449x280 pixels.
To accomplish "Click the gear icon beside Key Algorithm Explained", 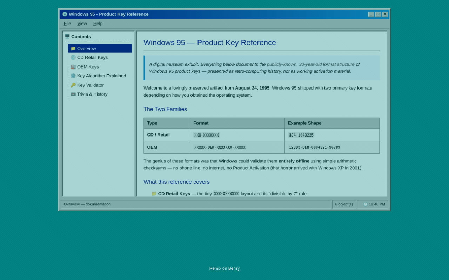I will point(73,76).
